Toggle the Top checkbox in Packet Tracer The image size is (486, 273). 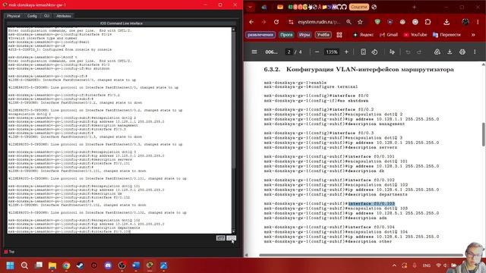coord(6,252)
